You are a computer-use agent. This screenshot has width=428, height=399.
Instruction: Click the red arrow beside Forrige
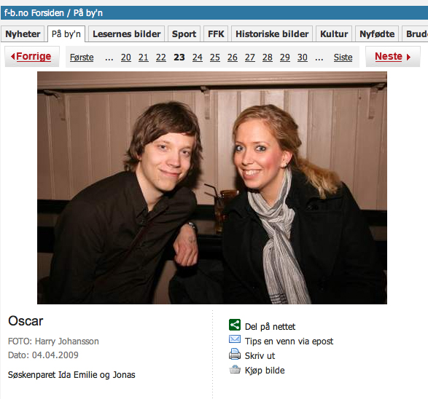pyautogui.click(x=12, y=57)
